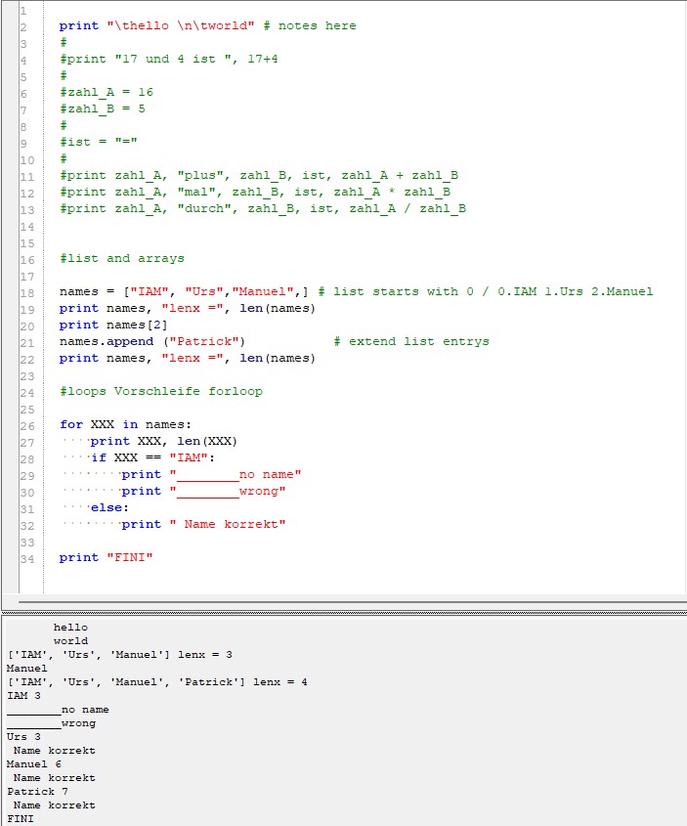Viewport: 687px width, 826px height.
Task: Click the comment '#ist = "="'
Action: tap(99, 143)
